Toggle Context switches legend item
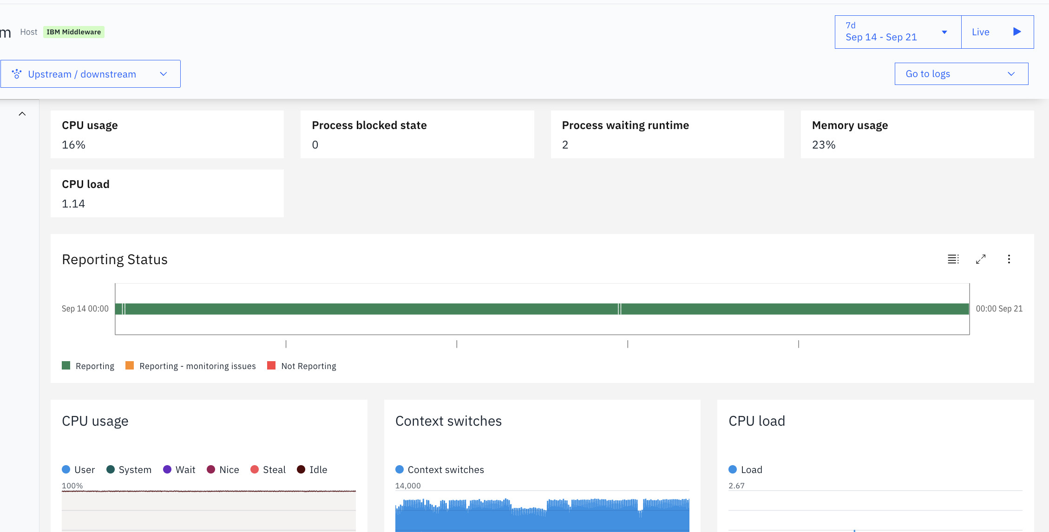The height and width of the screenshot is (532, 1049). [439, 470]
